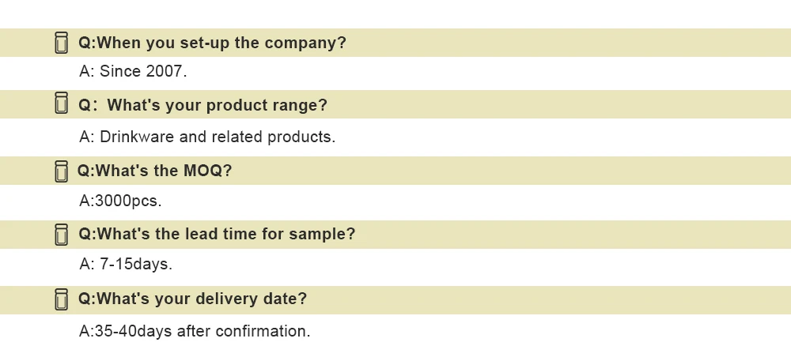Click the "35-40days after confirmation." answer
The height and width of the screenshot is (361, 791).
pos(195,332)
